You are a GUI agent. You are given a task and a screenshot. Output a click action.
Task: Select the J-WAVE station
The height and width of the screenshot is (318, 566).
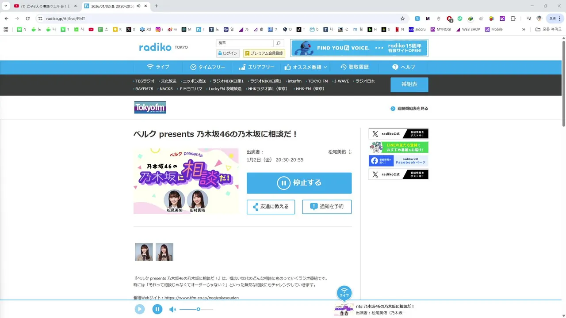pyautogui.click(x=341, y=81)
